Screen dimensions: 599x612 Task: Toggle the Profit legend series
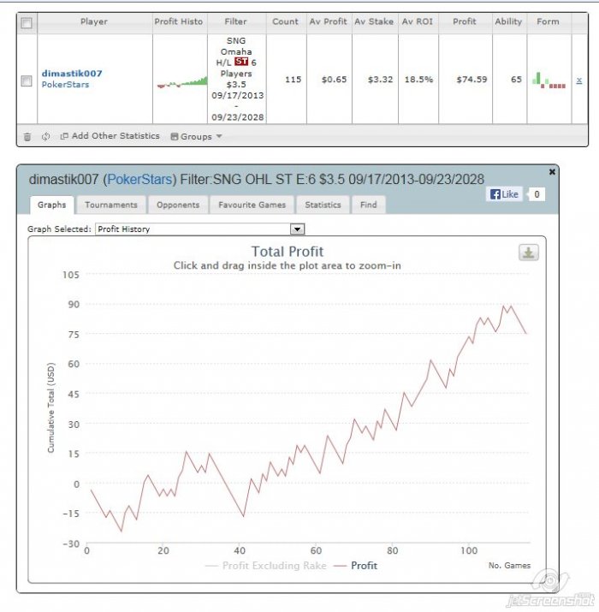coord(356,566)
